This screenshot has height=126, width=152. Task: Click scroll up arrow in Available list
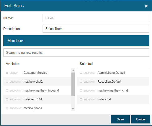point(73,70)
